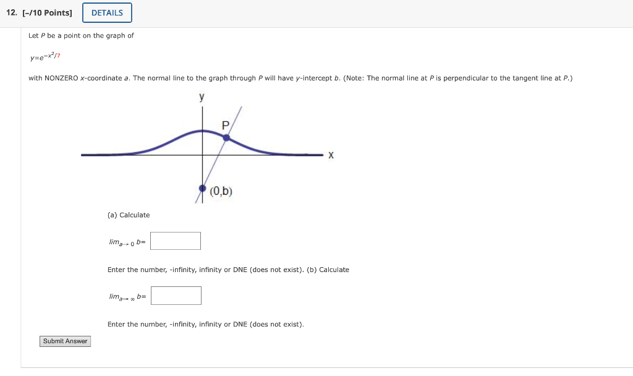Open the DETAILS panel for problem 12
The image size is (633, 376).
(107, 12)
